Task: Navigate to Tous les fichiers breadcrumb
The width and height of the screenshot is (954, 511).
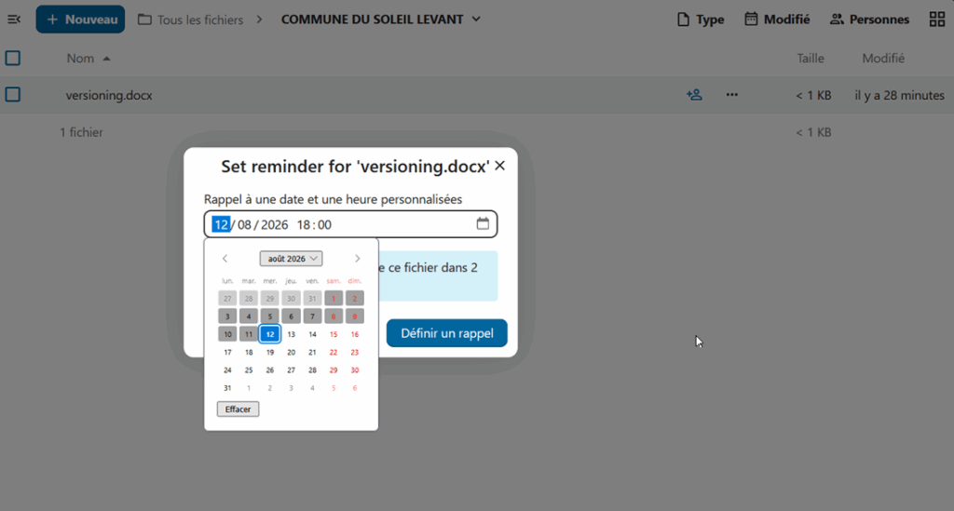Action: (190, 20)
